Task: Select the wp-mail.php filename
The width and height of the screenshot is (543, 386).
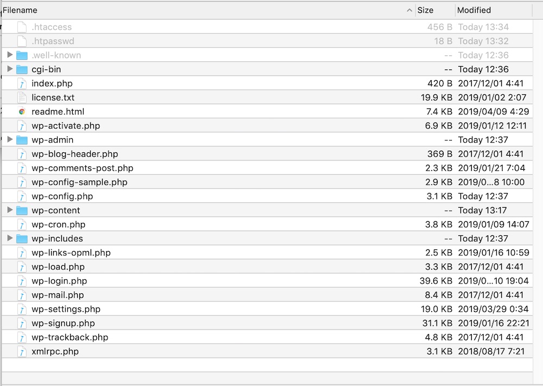Action: pyautogui.click(x=58, y=295)
